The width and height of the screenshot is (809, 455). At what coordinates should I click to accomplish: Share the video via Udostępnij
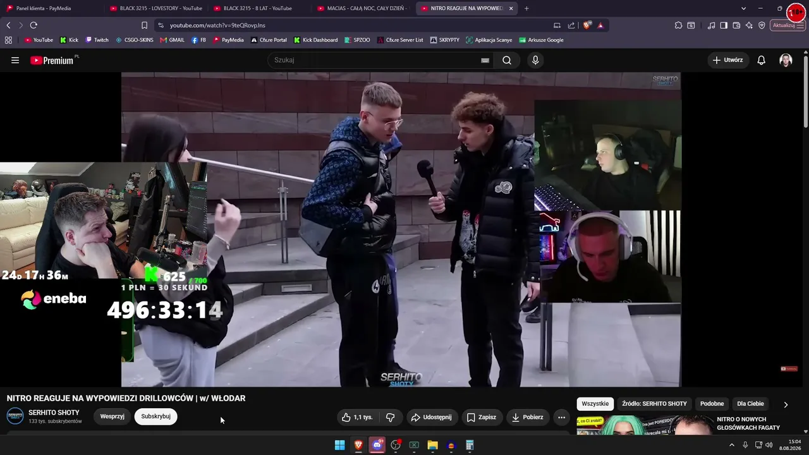(431, 417)
